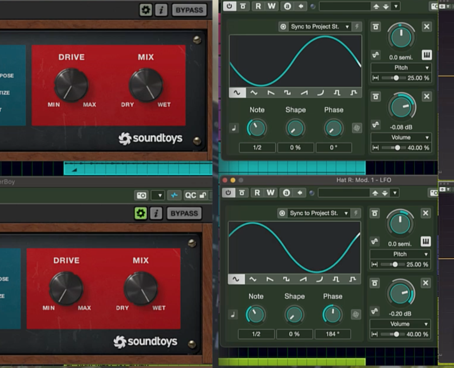This screenshot has width=454, height=368.
Task: Click the QC button next to the lock icon
Action: [x=190, y=196]
